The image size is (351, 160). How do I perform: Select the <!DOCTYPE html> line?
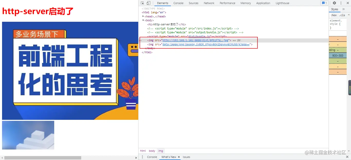pyautogui.click(x=153, y=8)
